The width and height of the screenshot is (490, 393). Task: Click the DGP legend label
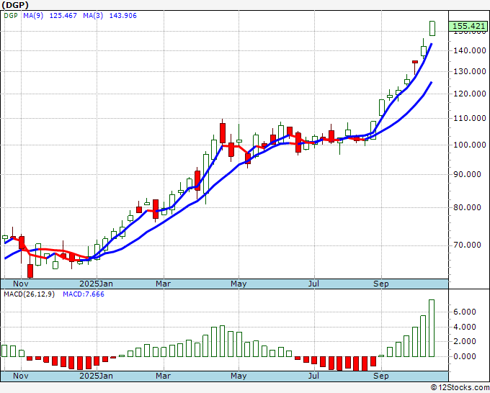(x=11, y=16)
